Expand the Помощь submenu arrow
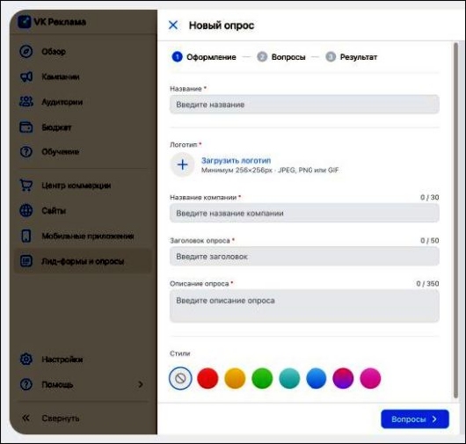The image size is (466, 444). click(x=141, y=384)
